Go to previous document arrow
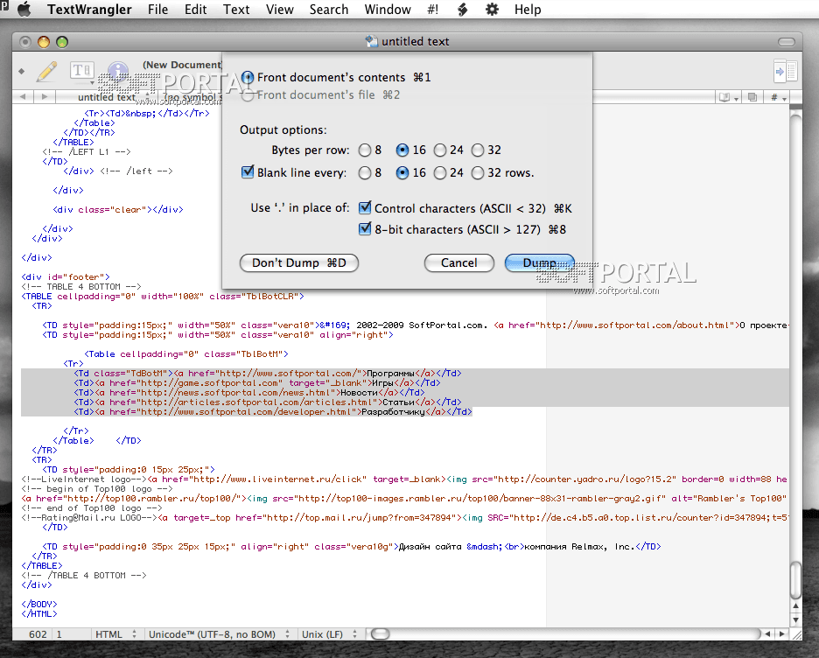819x658 pixels. pyautogui.click(x=23, y=96)
